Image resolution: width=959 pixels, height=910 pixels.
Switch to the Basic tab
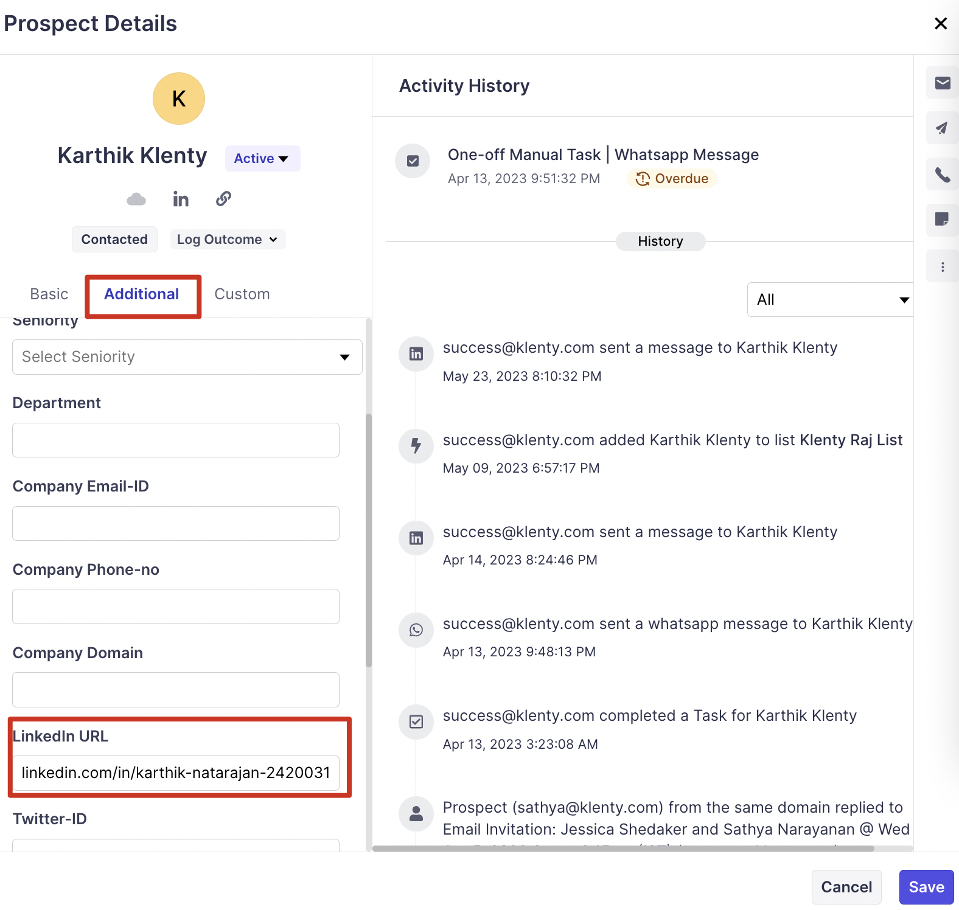(x=49, y=294)
